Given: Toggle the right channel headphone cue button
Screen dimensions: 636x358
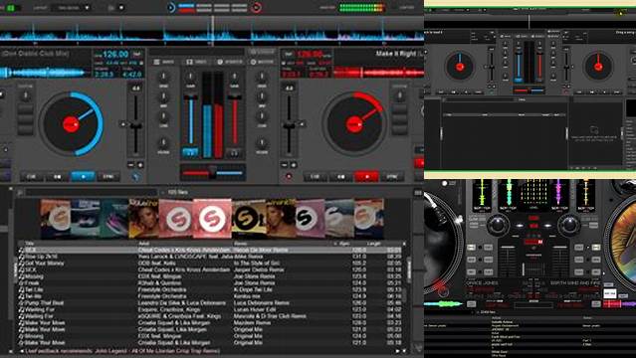Looking at the screenshot, I should (235, 152).
